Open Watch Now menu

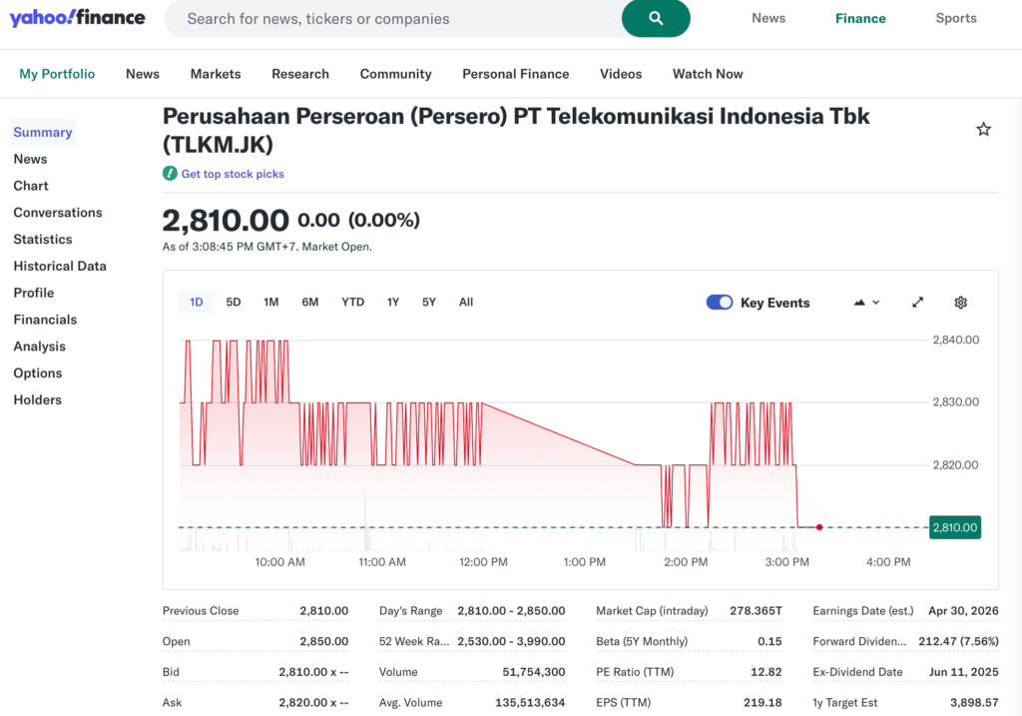pyautogui.click(x=708, y=74)
